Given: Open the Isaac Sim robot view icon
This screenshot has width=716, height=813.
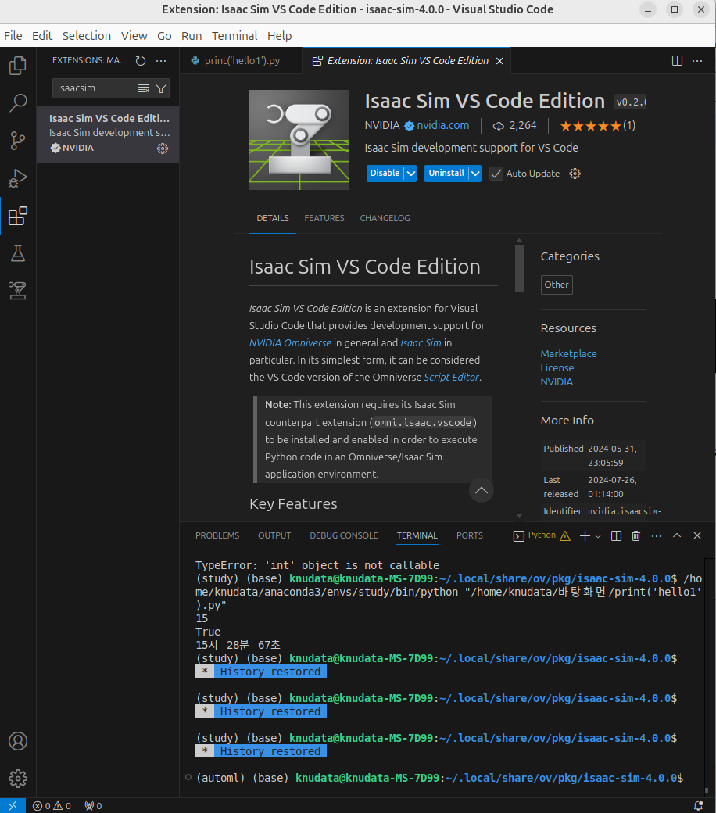Looking at the screenshot, I should 18,290.
